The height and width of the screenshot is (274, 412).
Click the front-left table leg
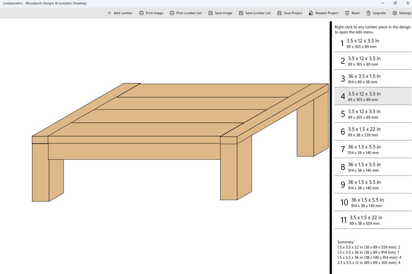(x=41, y=172)
